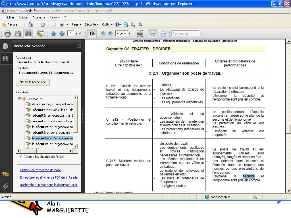Collapse the Recherche avancée panel

79,46
